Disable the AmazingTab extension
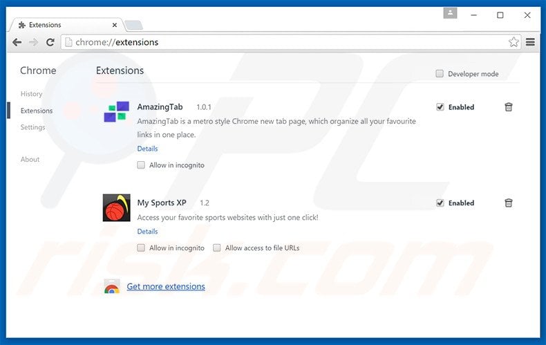Viewport: 546px width, 345px height. 440,107
